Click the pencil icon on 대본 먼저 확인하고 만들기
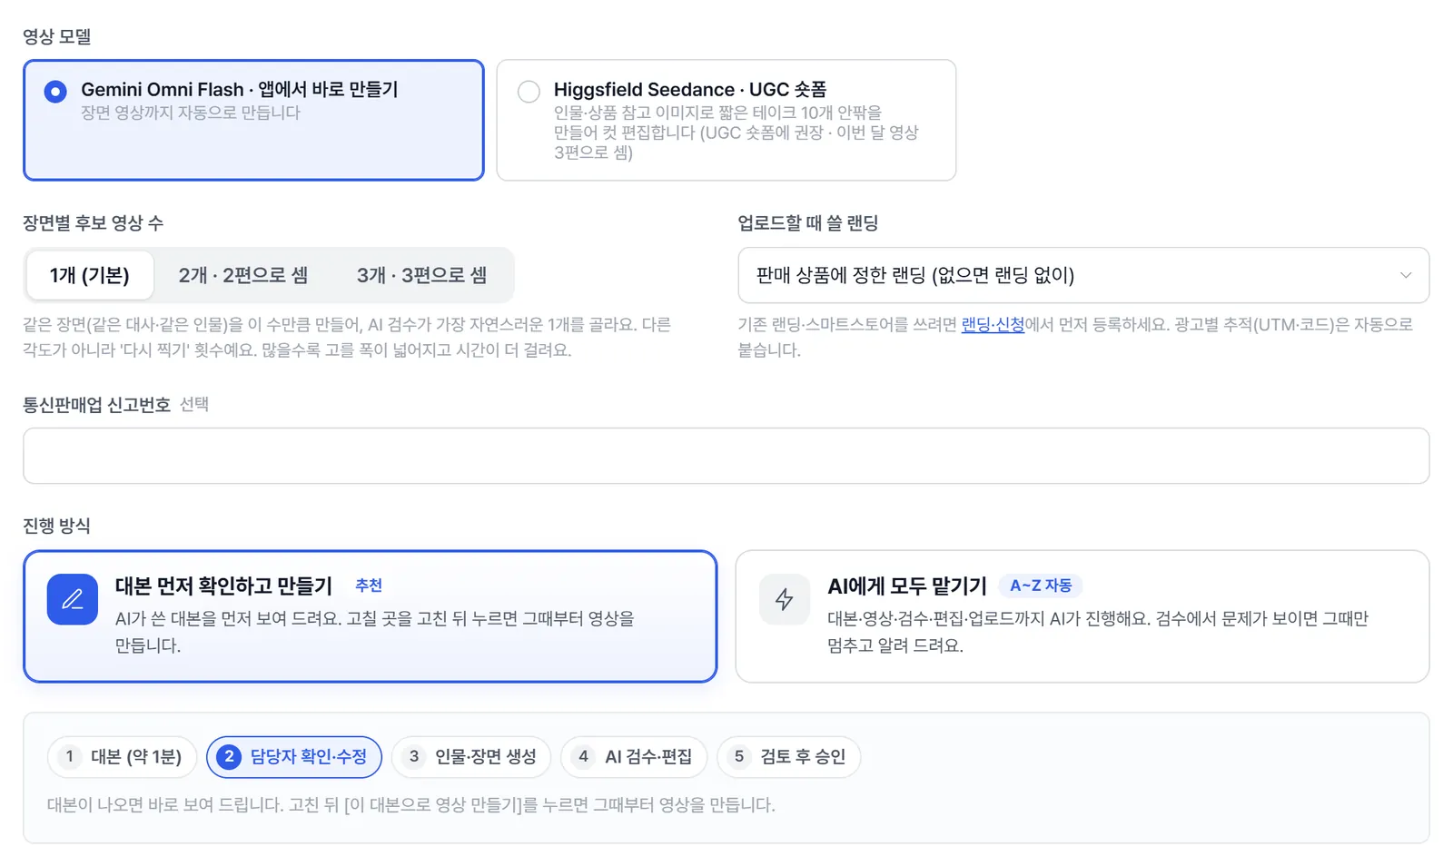Viewport: 1453px width, 866px height. coord(73,599)
